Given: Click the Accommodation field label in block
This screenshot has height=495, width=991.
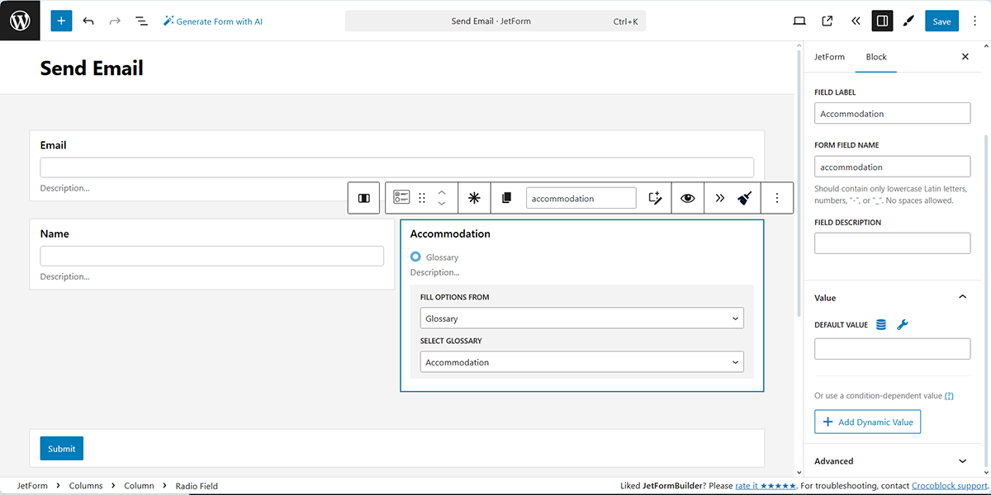Looking at the screenshot, I should [x=450, y=233].
